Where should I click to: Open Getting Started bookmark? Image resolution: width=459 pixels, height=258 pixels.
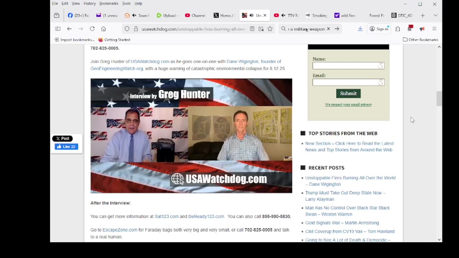tap(114, 40)
